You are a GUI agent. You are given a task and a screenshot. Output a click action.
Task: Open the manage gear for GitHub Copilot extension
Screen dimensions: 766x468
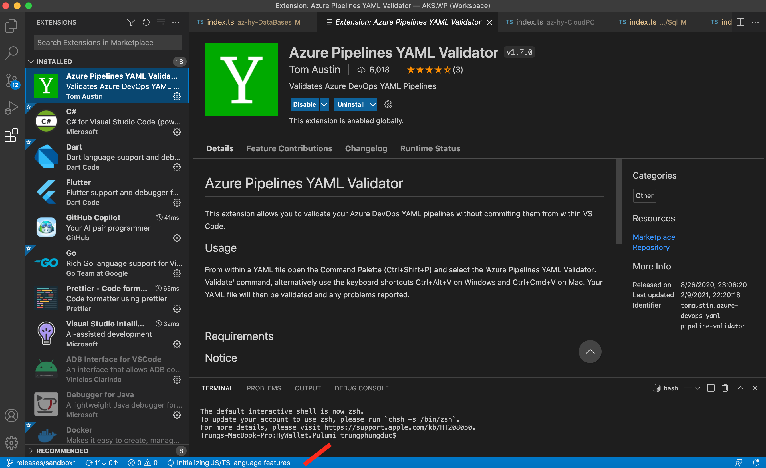[x=177, y=238]
